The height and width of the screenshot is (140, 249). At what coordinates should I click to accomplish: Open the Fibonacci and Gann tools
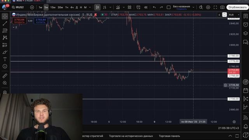(5, 30)
